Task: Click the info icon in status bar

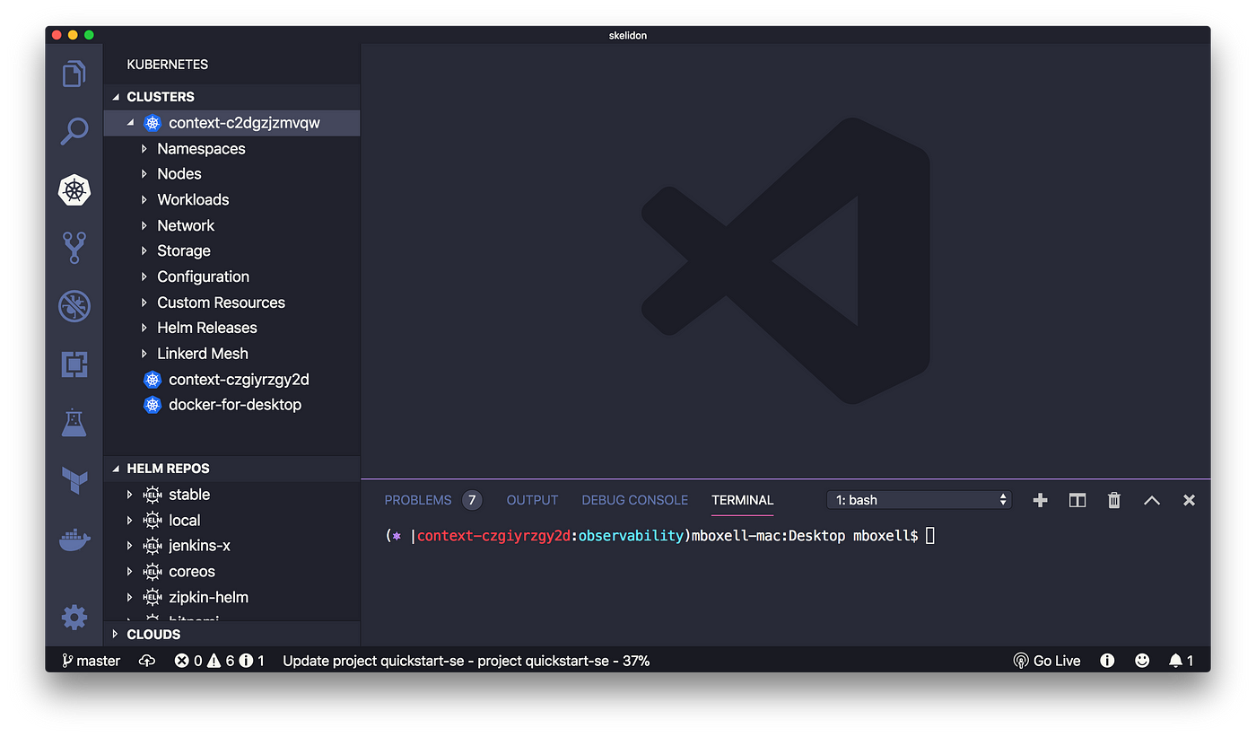Action: [x=1107, y=661]
